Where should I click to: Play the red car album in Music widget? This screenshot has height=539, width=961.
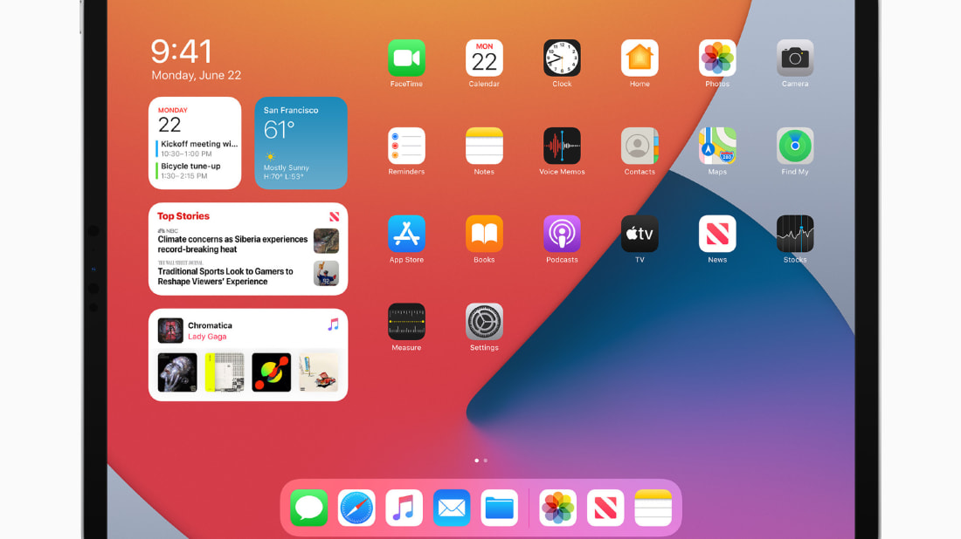coord(319,372)
